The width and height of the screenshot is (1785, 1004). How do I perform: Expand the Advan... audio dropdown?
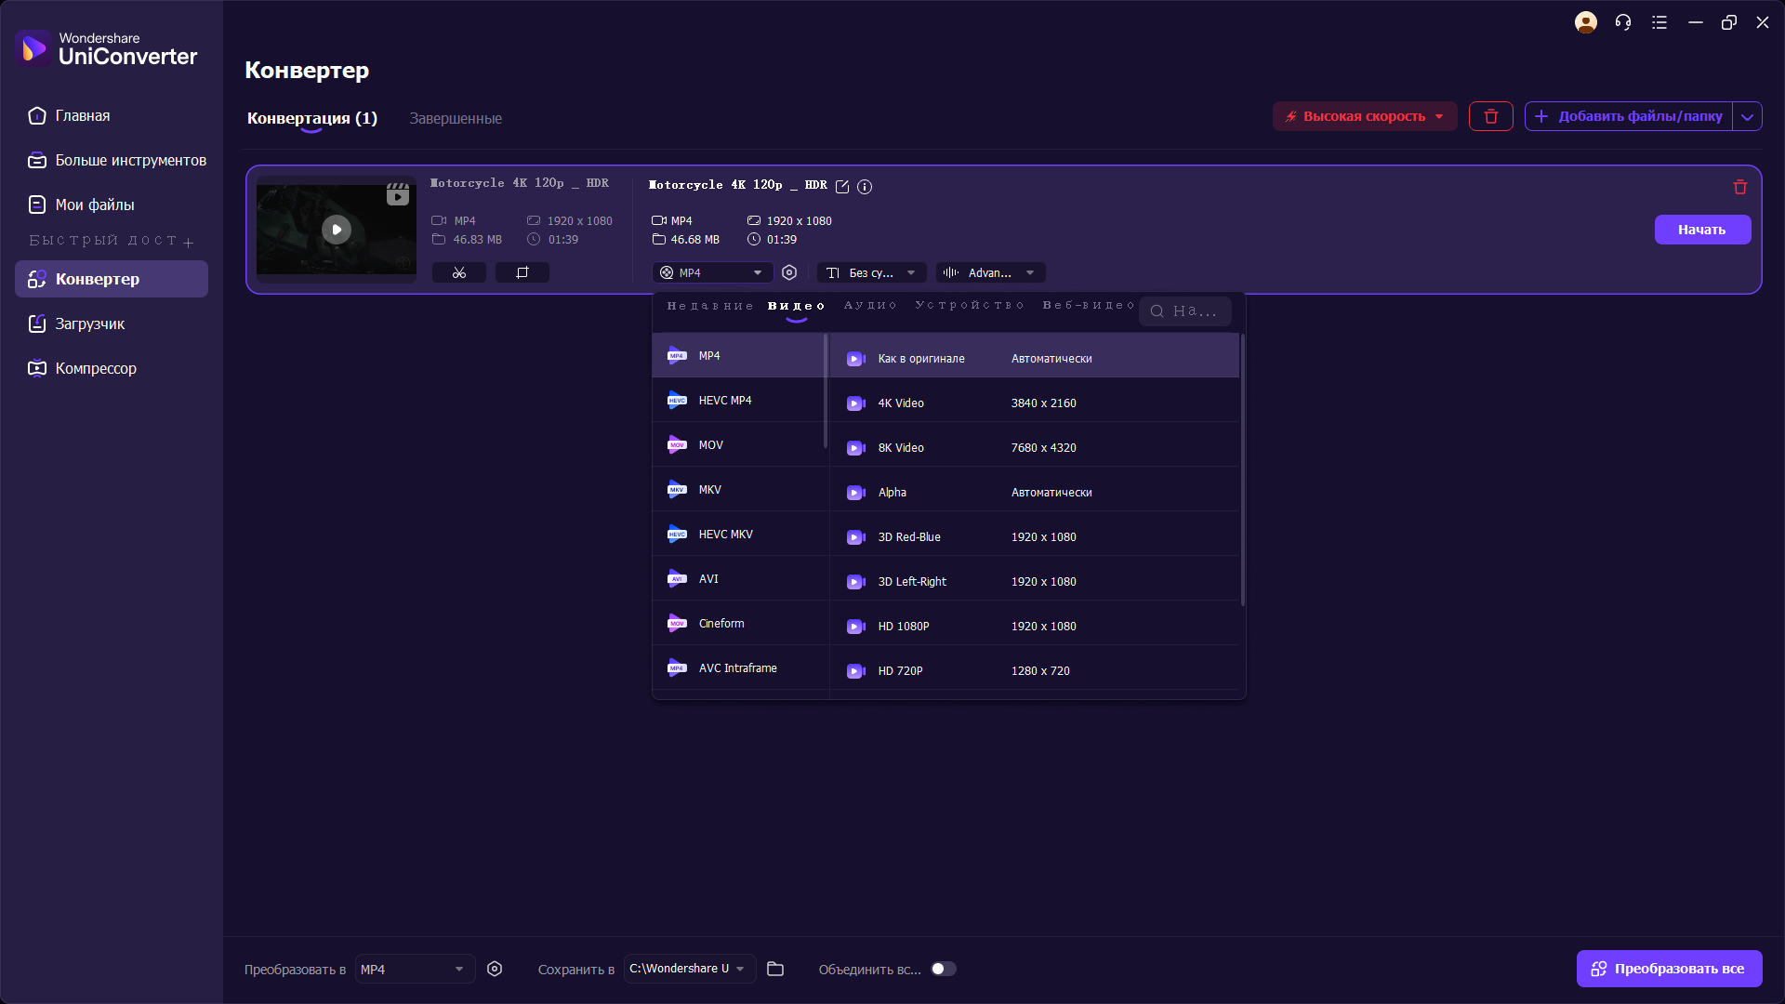tap(991, 272)
